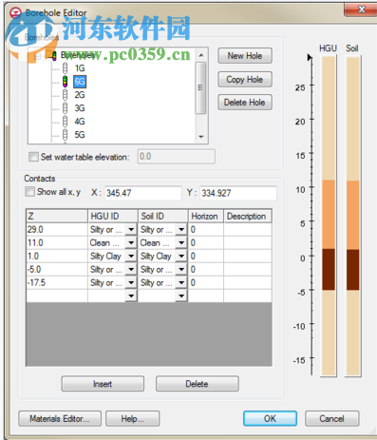Screen dimensions: 377x440
Task: Click the borehole icon next to 1G
Action: click(66, 68)
